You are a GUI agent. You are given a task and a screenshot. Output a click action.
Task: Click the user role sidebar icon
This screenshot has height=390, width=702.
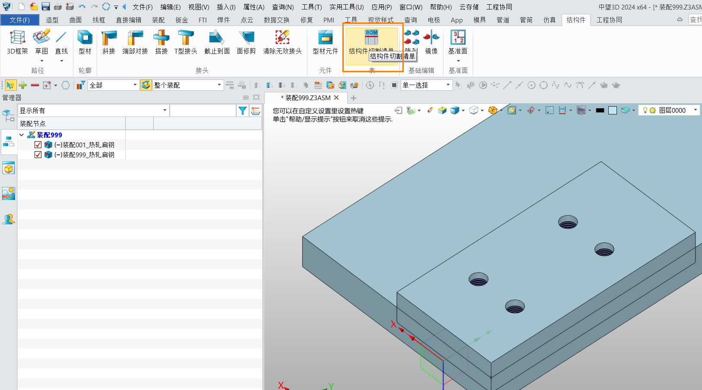[9, 219]
